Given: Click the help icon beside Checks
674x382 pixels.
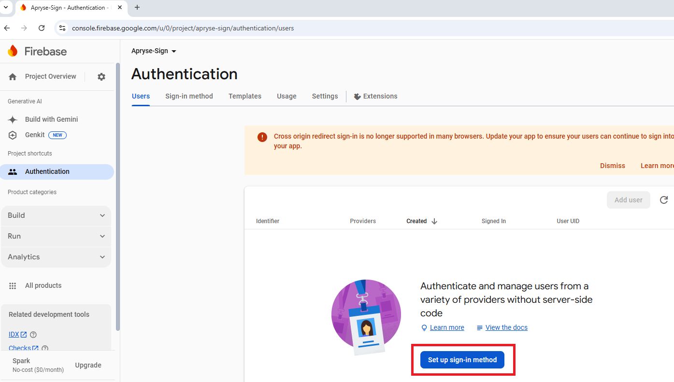Looking at the screenshot, I should tap(45, 348).
